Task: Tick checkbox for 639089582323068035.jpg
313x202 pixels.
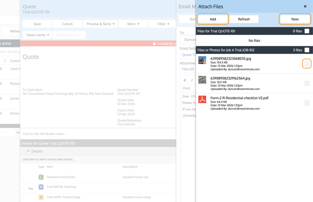Action: (x=306, y=63)
